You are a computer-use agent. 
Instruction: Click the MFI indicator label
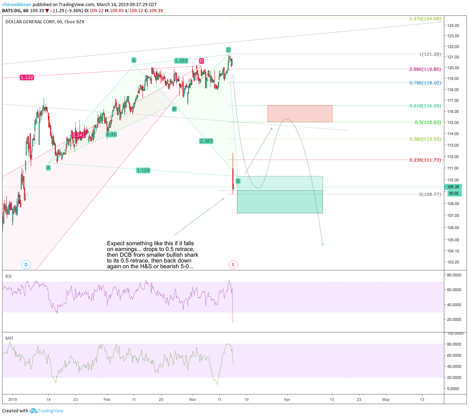[9, 338]
